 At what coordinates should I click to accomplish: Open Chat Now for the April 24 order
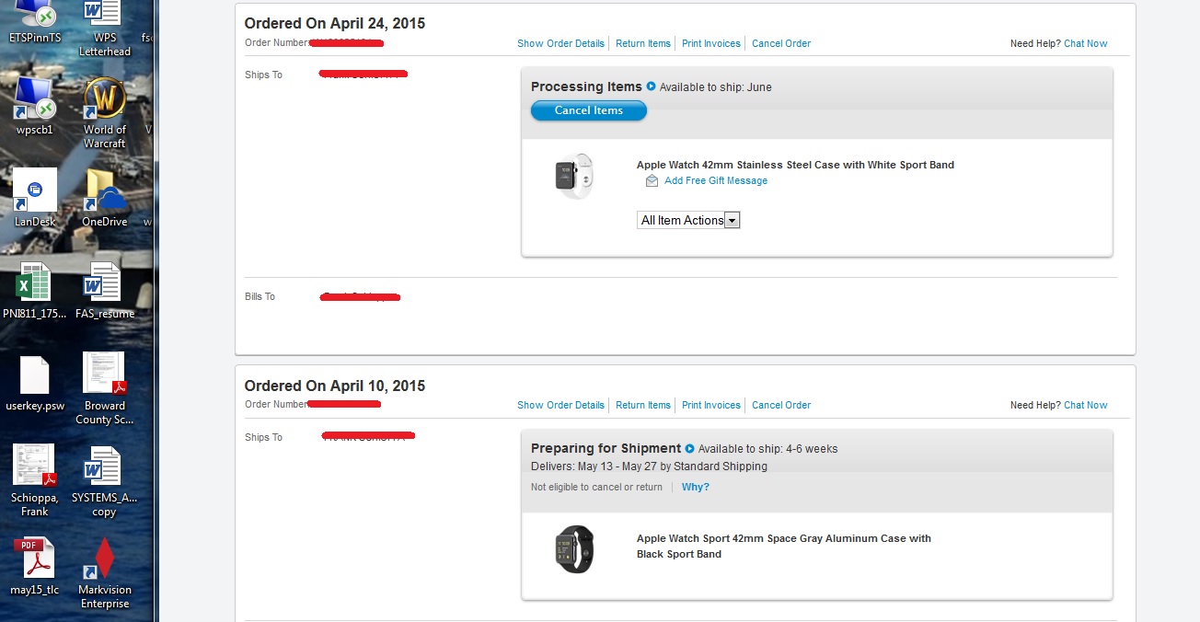point(1086,43)
